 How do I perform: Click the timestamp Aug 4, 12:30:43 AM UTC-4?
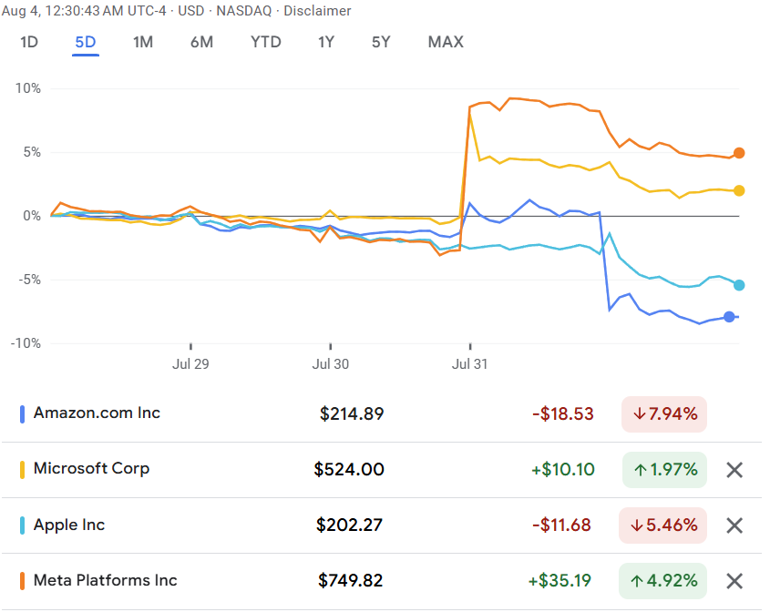(84, 11)
